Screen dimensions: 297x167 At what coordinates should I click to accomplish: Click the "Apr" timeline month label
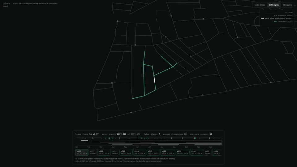pos(113,147)
